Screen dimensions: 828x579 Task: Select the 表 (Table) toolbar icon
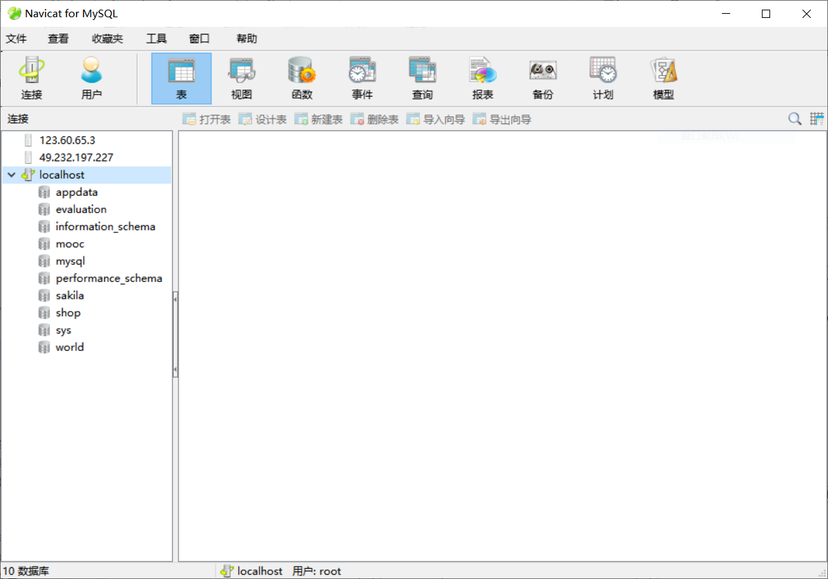pos(182,79)
